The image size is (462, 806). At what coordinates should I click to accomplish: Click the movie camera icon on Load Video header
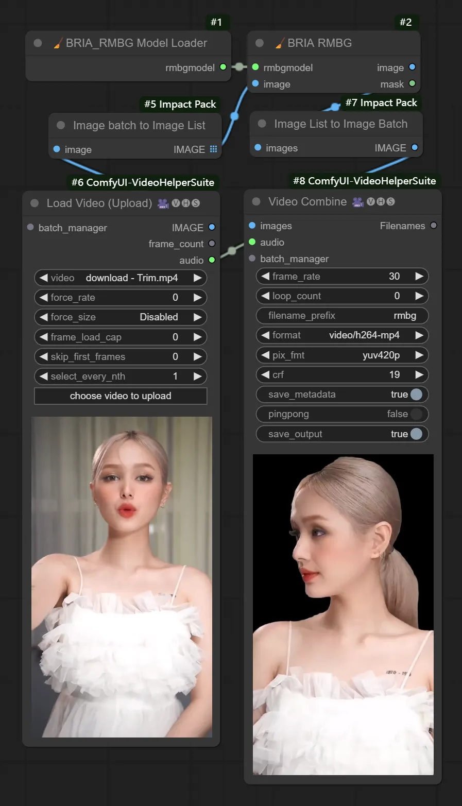[x=163, y=203]
